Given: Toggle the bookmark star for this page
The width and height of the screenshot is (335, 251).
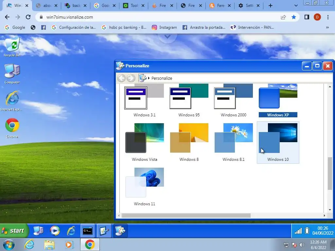Looking at the screenshot, I should pos(294,17).
